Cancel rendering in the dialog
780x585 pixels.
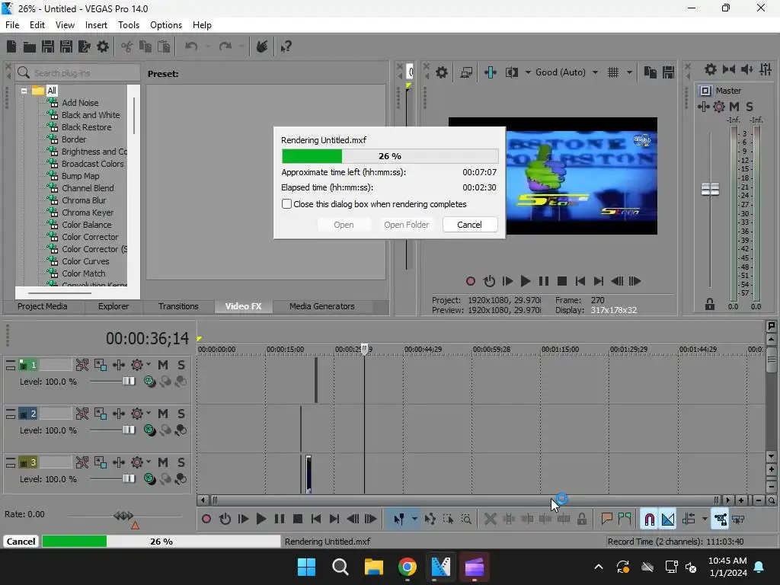click(469, 225)
